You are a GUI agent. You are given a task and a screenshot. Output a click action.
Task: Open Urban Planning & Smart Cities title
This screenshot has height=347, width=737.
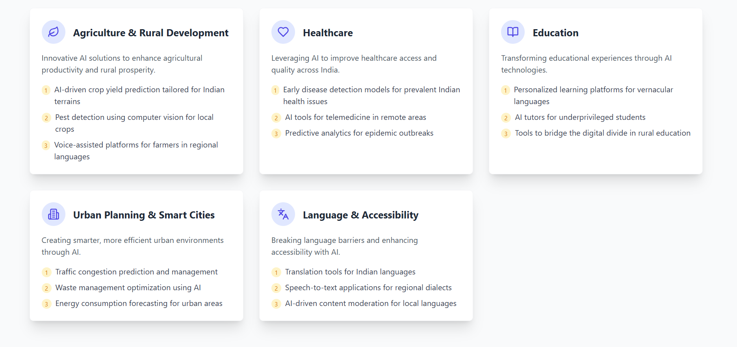(144, 215)
